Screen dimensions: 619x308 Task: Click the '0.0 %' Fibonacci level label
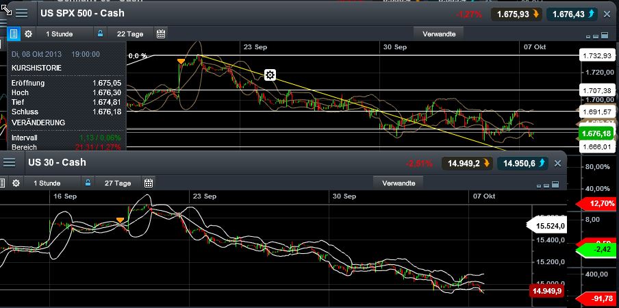[138, 56]
